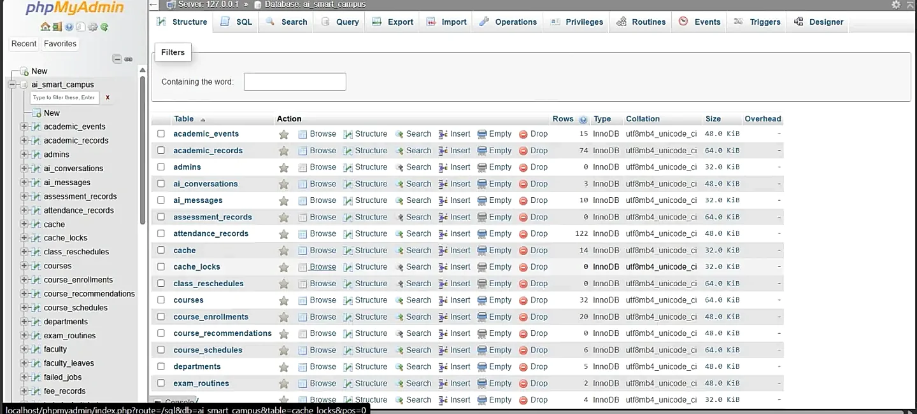Expand course_schedules in navigation tree
The width and height of the screenshot is (917, 414).
(x=24, y=308)
